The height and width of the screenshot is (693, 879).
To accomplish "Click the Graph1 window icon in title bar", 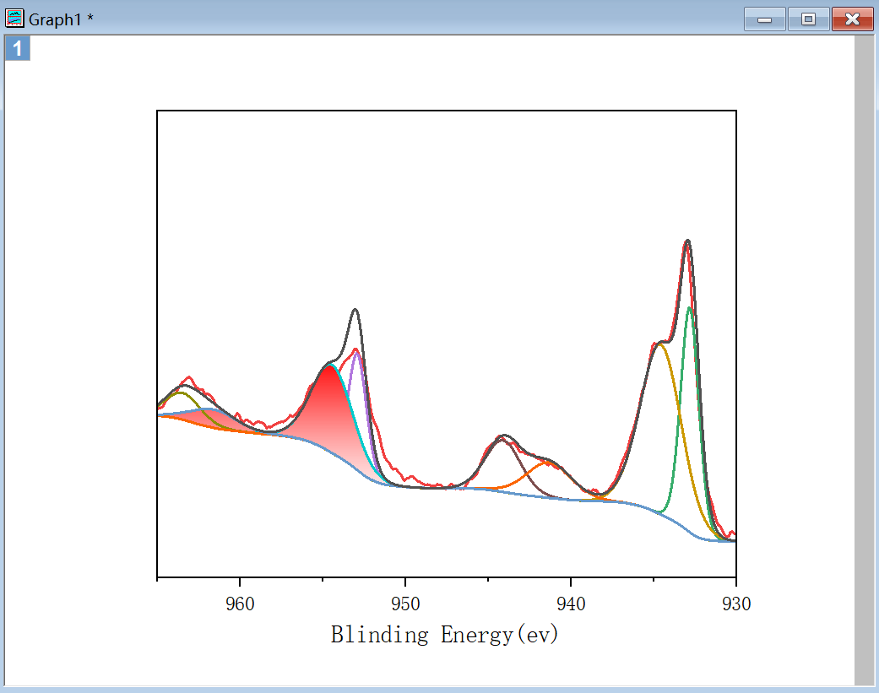I will pos(15,19).
